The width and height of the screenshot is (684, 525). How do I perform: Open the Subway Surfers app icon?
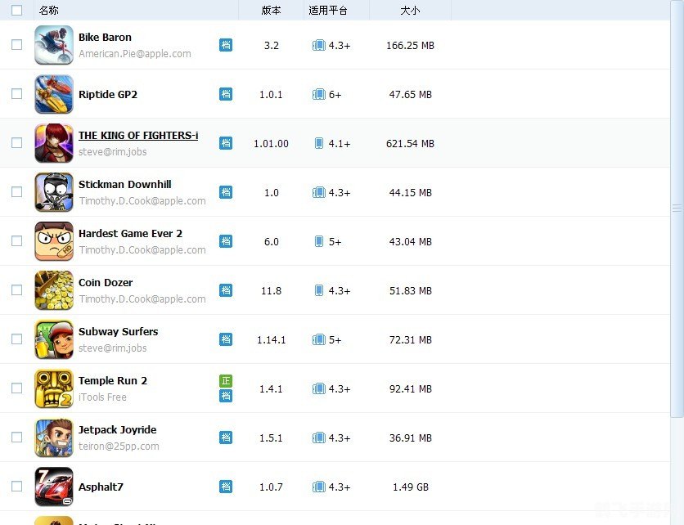pos(54,339)
